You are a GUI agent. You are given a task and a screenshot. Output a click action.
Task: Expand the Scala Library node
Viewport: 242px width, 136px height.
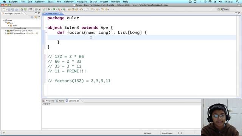(x=6, y=31)
